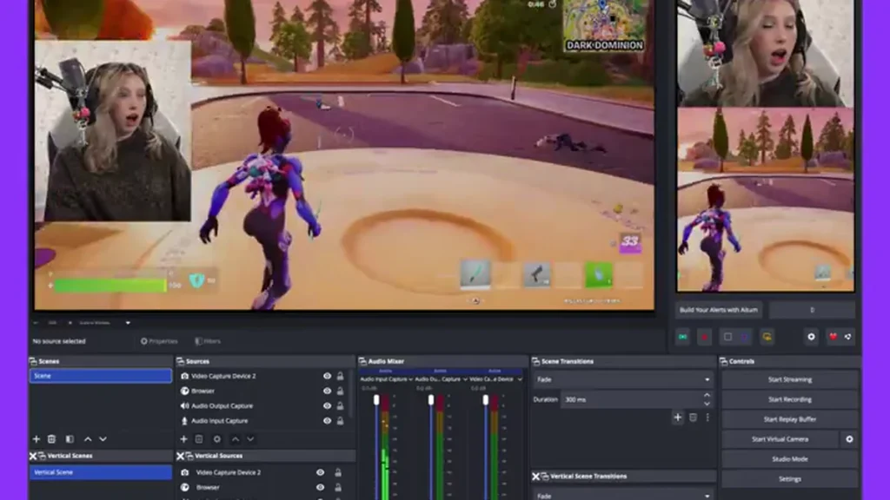
Task: Open vertical canvas settings gear icon
Action: point(811,338)
